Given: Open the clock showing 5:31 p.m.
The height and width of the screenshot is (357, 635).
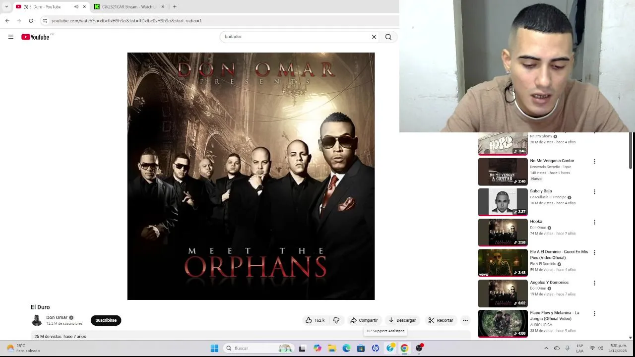Looking at the screenshot, I should [x=619, y=348].
